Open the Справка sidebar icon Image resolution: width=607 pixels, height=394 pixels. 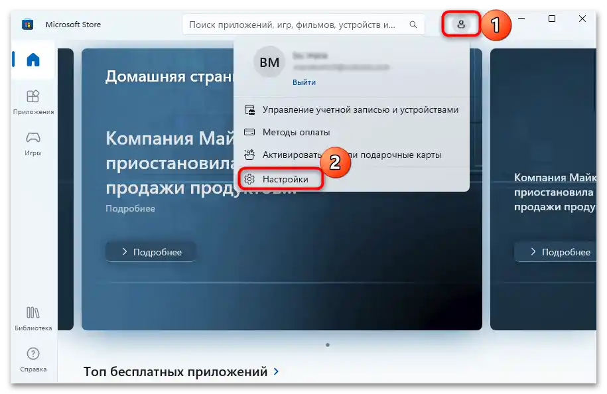pos(32,355)
